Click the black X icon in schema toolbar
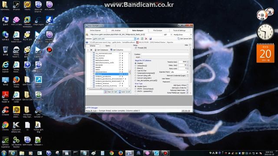This screenshot has width=278, height=156. pyautogui.click(x=91, y=50)
